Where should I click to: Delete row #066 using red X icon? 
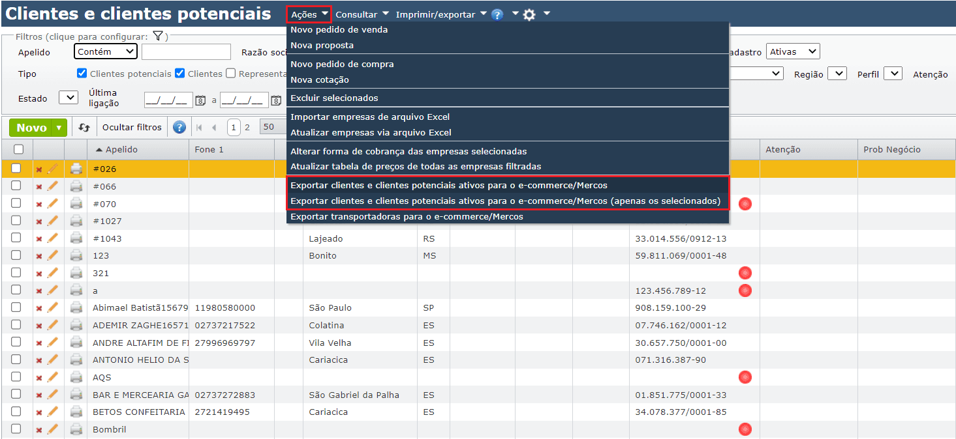[39, 187]
